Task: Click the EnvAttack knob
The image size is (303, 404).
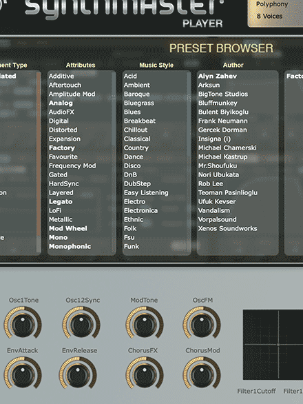Action: (x=23, y=372)
